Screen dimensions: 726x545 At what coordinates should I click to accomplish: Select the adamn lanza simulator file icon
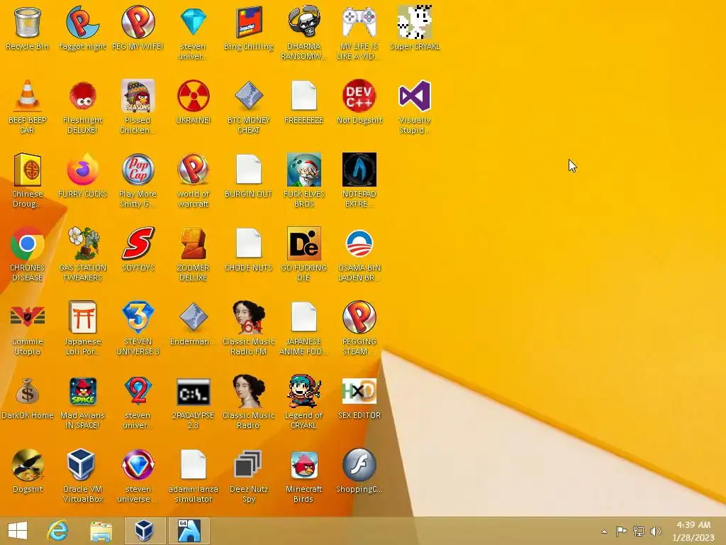(193, 464)
